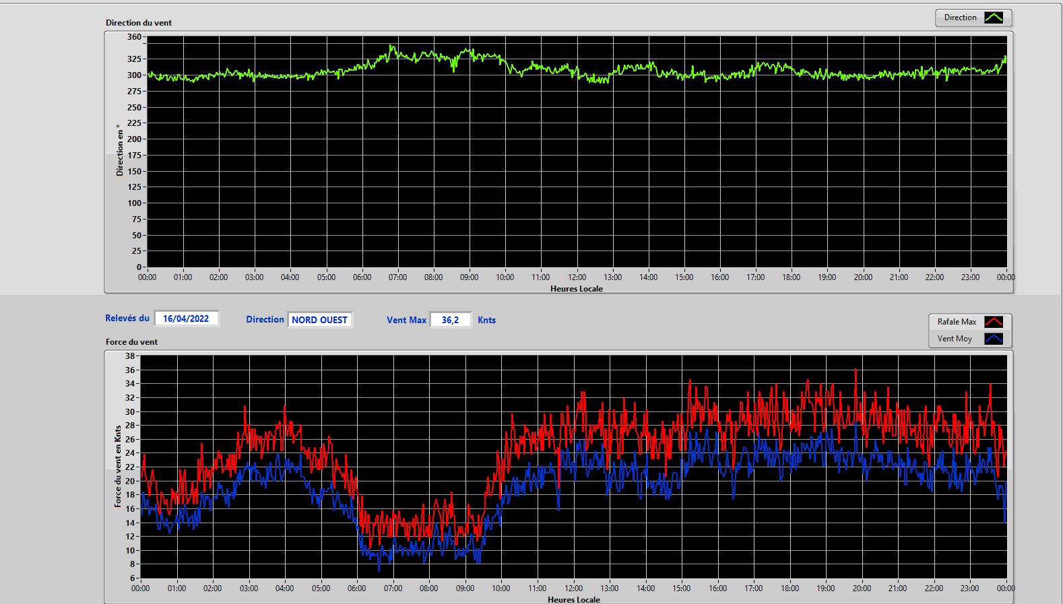Click 20:00 on wind force time axis
The width and height of the screenshot is (1063, 604).
point(862,589)
